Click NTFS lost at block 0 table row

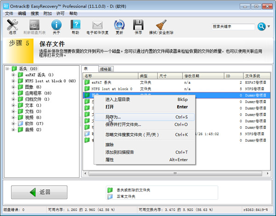tap(176, 89)
